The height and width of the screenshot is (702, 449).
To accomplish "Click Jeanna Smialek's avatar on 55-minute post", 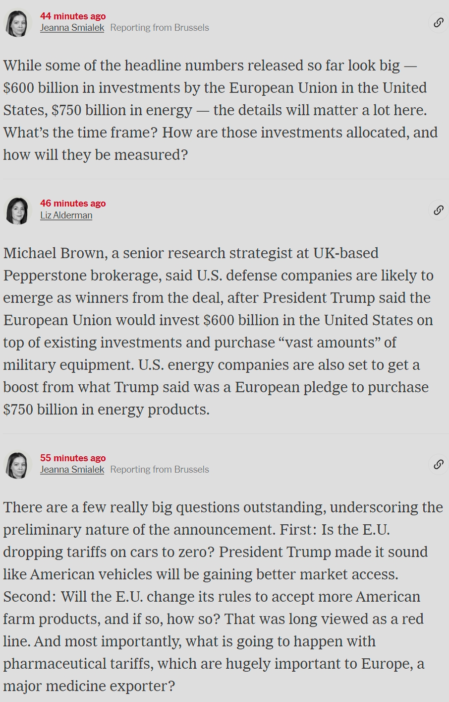I will 17,465.
